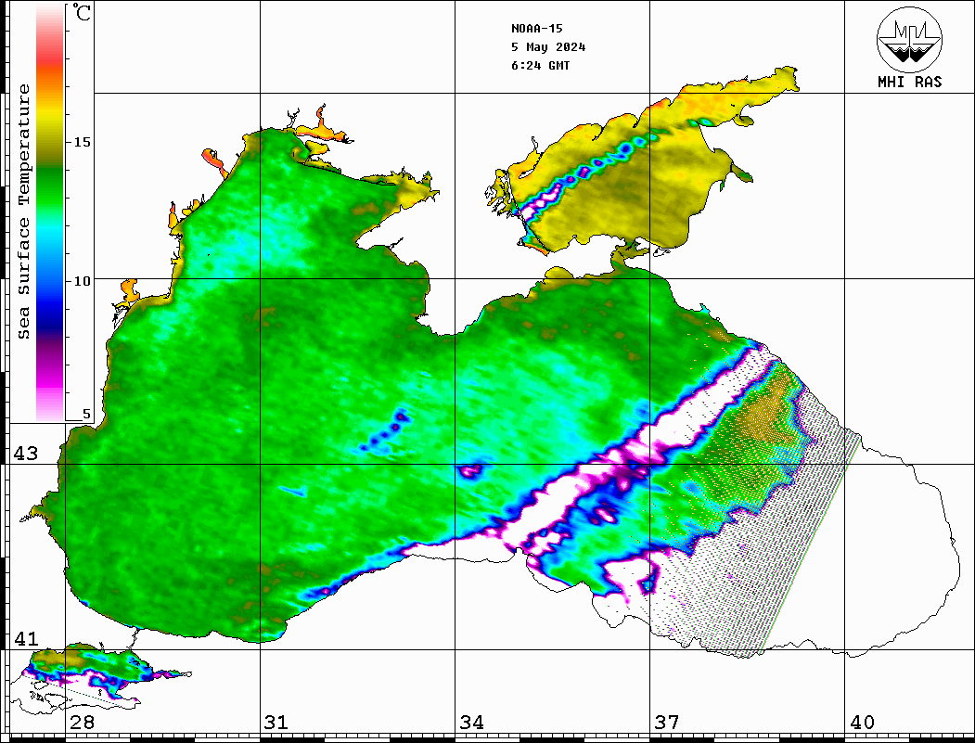The width and height of the screenshot is (975, 743).
Task: Click the '10' tick on the color scale
Action: pos(82,281)
